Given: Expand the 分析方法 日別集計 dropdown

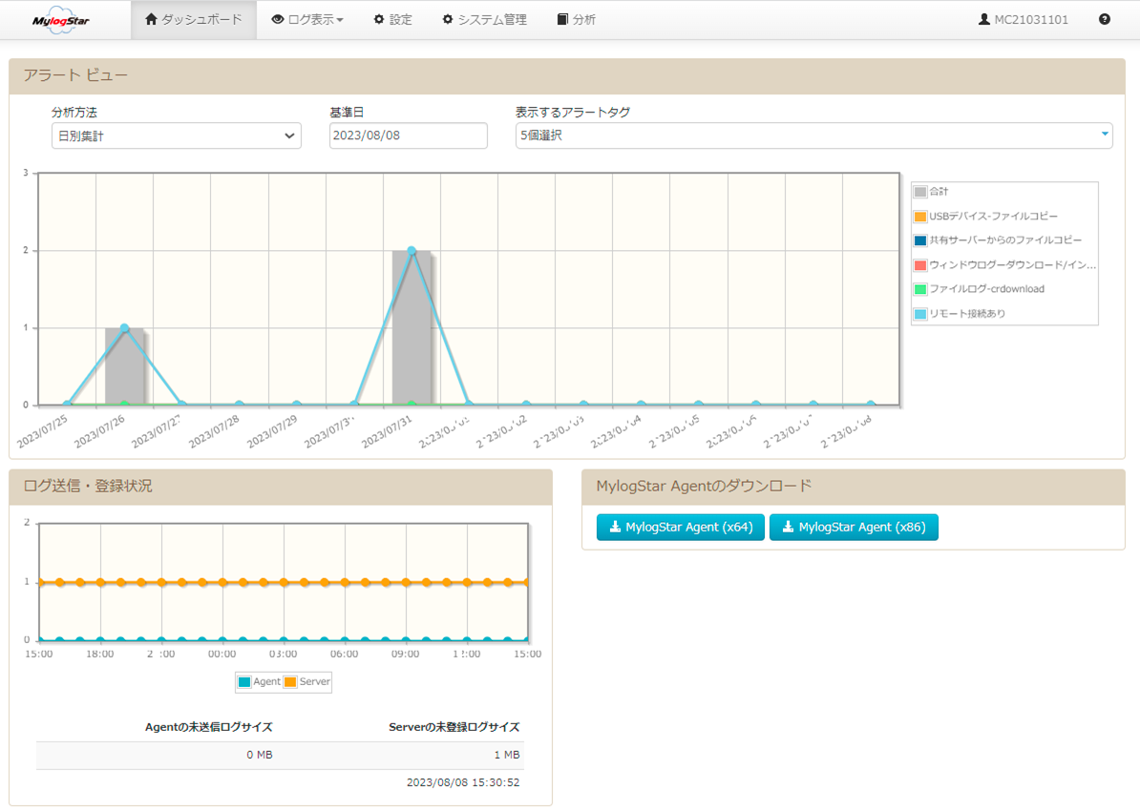Looking at the screenshot, I should 177,135.
